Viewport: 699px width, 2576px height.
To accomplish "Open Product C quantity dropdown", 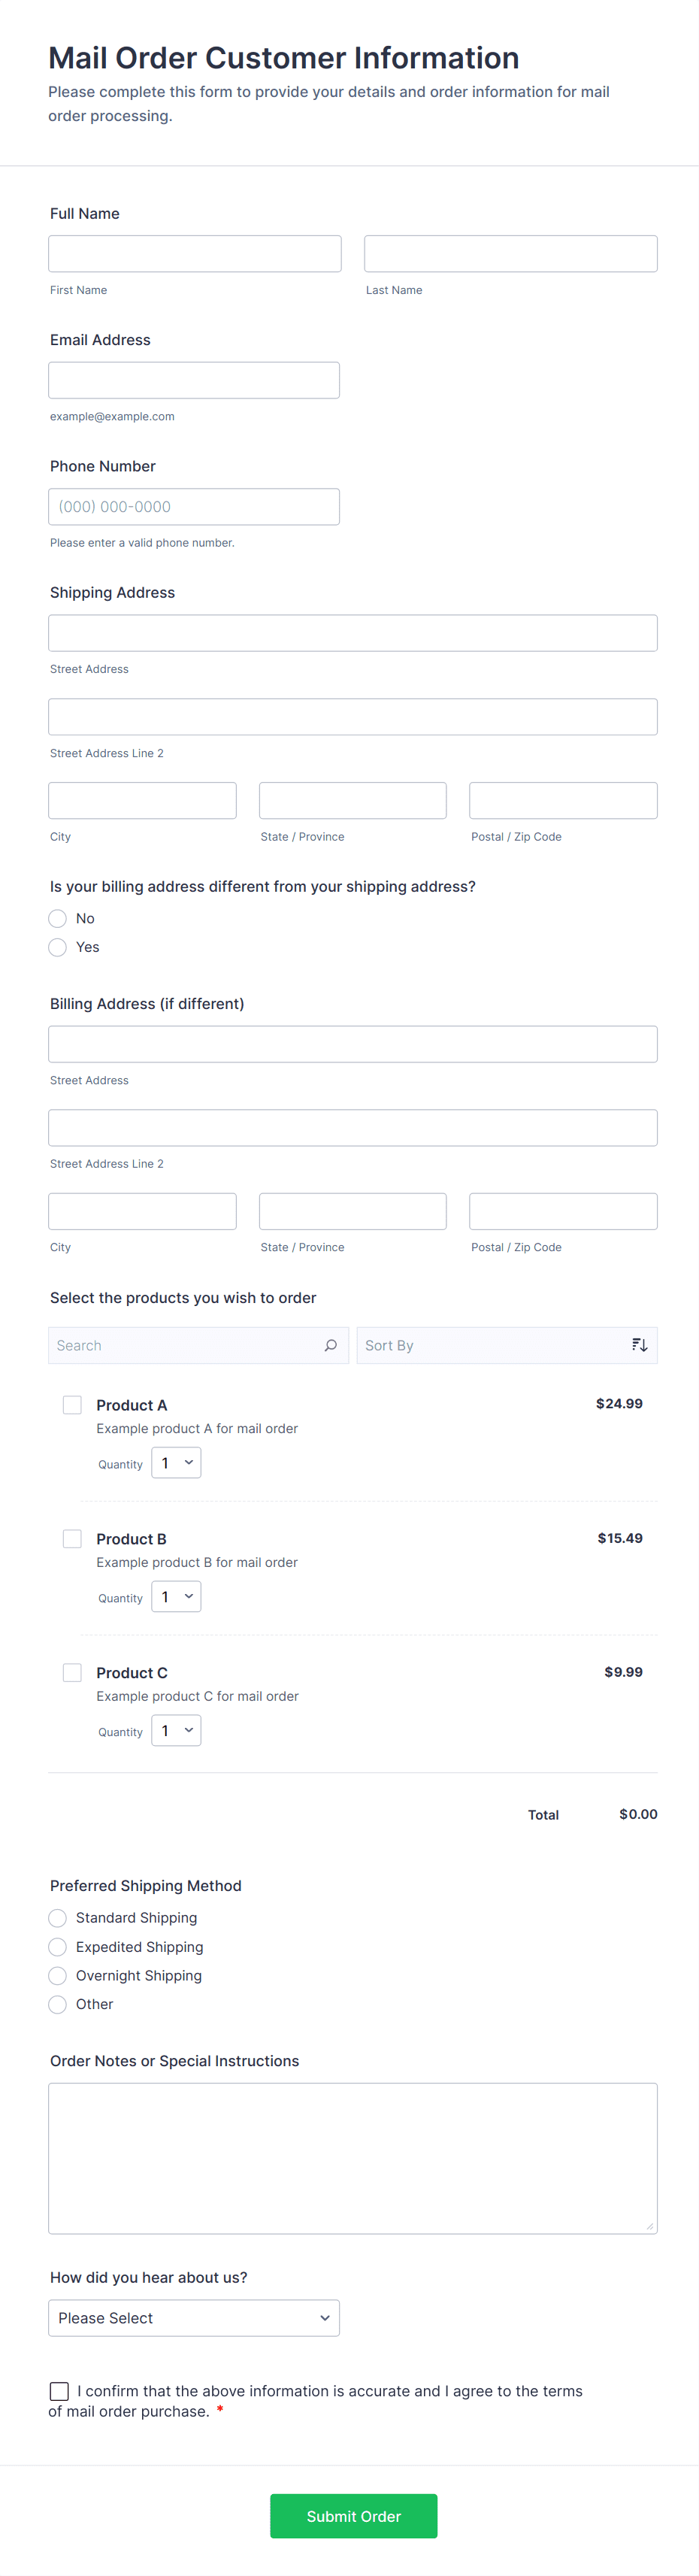I will pyautogui.click(x=176, y=1730).
